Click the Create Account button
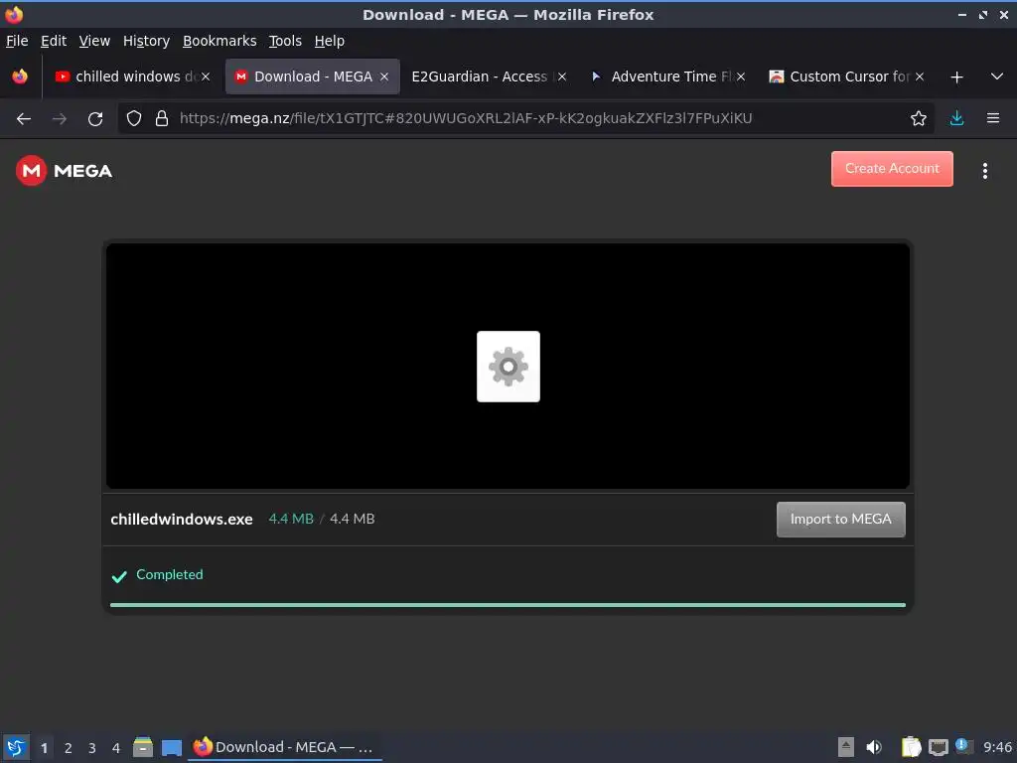Screen dimensions: 1017x763 click(x=892, y=169)
